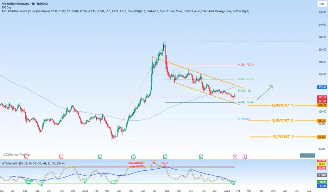
Task: Select the WT Majhealth indicator legend
Action: pos(33,163)
